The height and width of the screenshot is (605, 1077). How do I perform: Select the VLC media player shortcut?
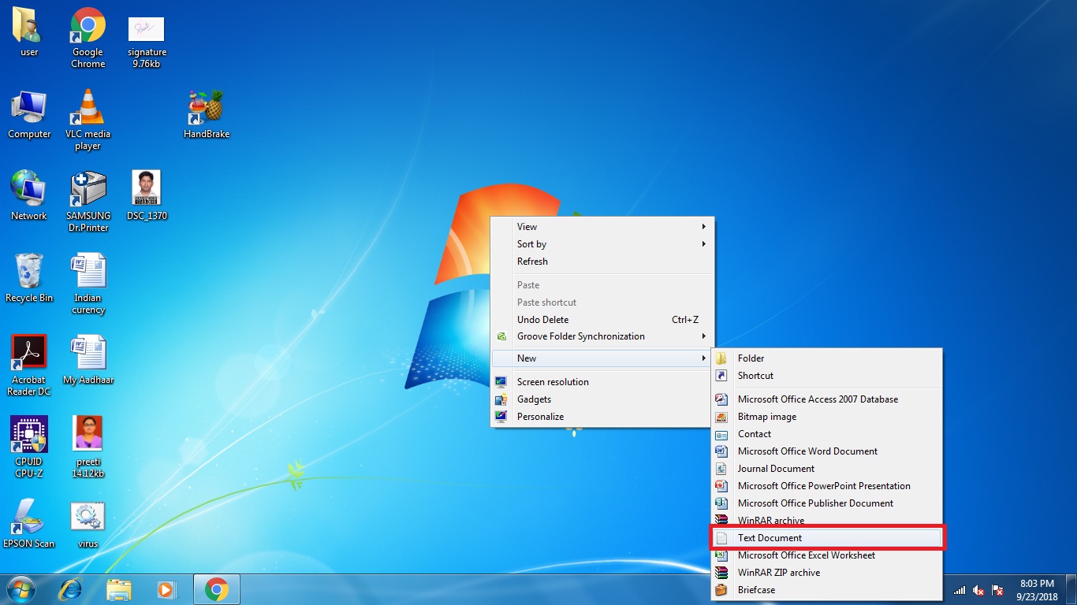[x=88, y=120]
